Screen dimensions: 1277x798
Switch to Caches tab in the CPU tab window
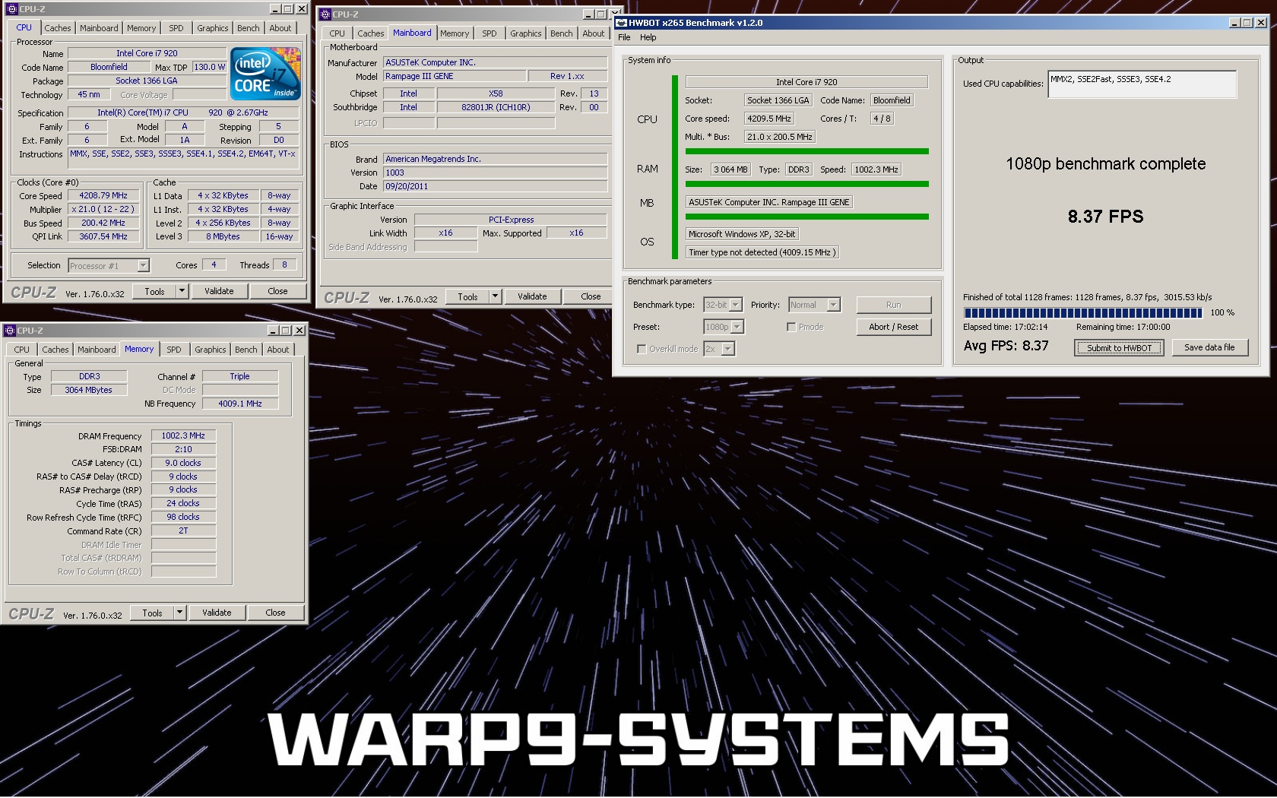click(x=57, y=28)
